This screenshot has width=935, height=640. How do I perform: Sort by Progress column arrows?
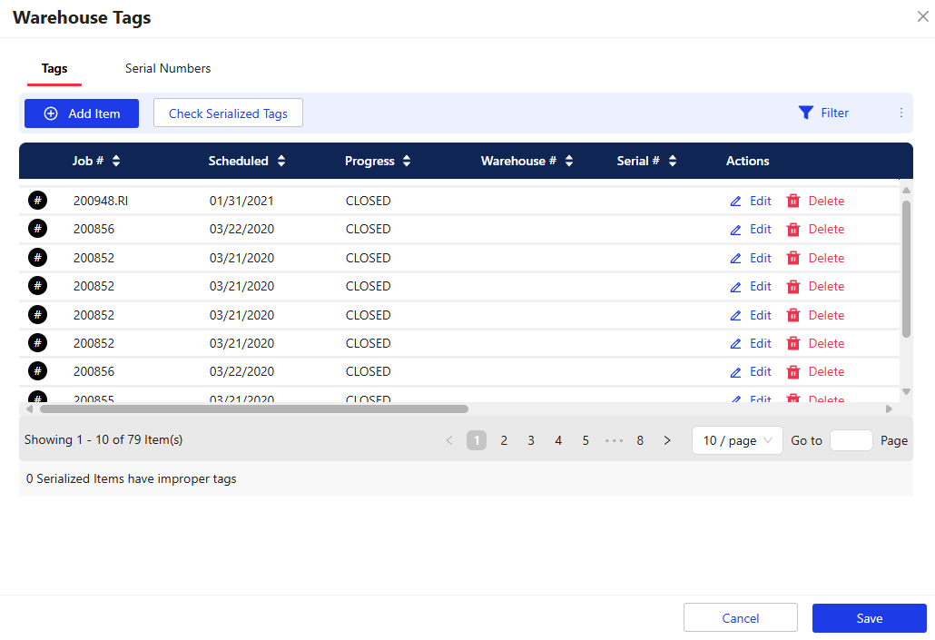407,161
